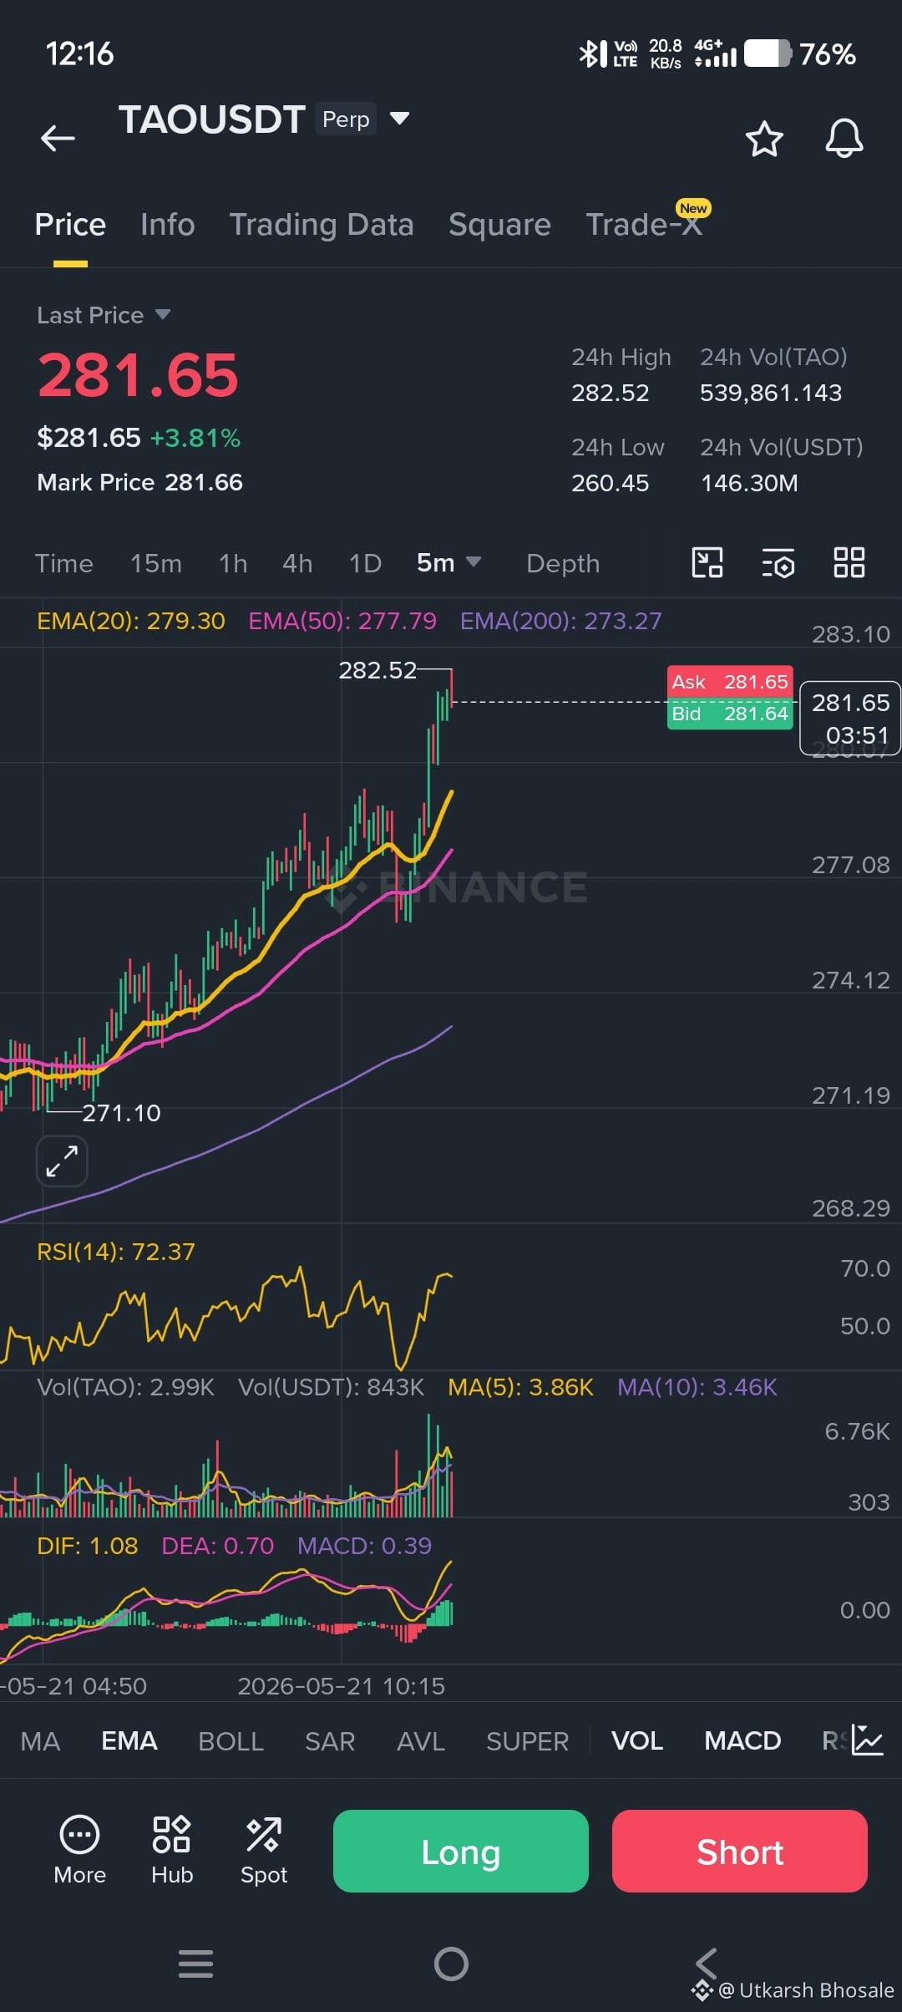Select the 1D chart interval
The height and width of the screenshot is (2012, 902).
pos(365,563)
